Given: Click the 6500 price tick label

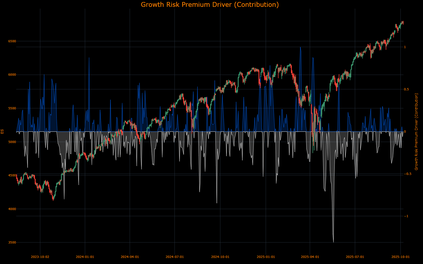Looking at the screenshot, I should (x=12, y=41).
